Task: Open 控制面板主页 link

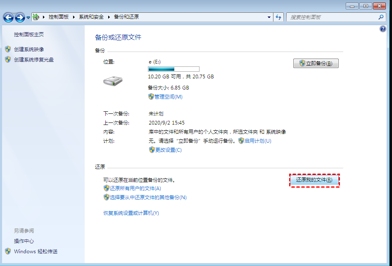Action: [x=29, y=34]
